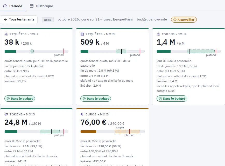Click the Euros - Mois progress bar

112,132
